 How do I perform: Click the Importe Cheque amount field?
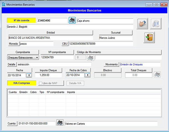48,75
